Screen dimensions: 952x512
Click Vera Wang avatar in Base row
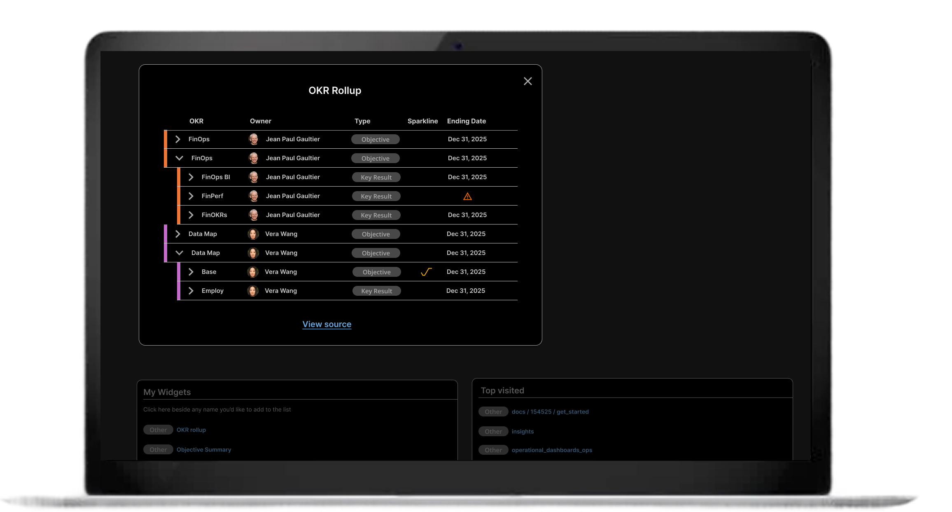pyautogui.click(x=253, y=272)
